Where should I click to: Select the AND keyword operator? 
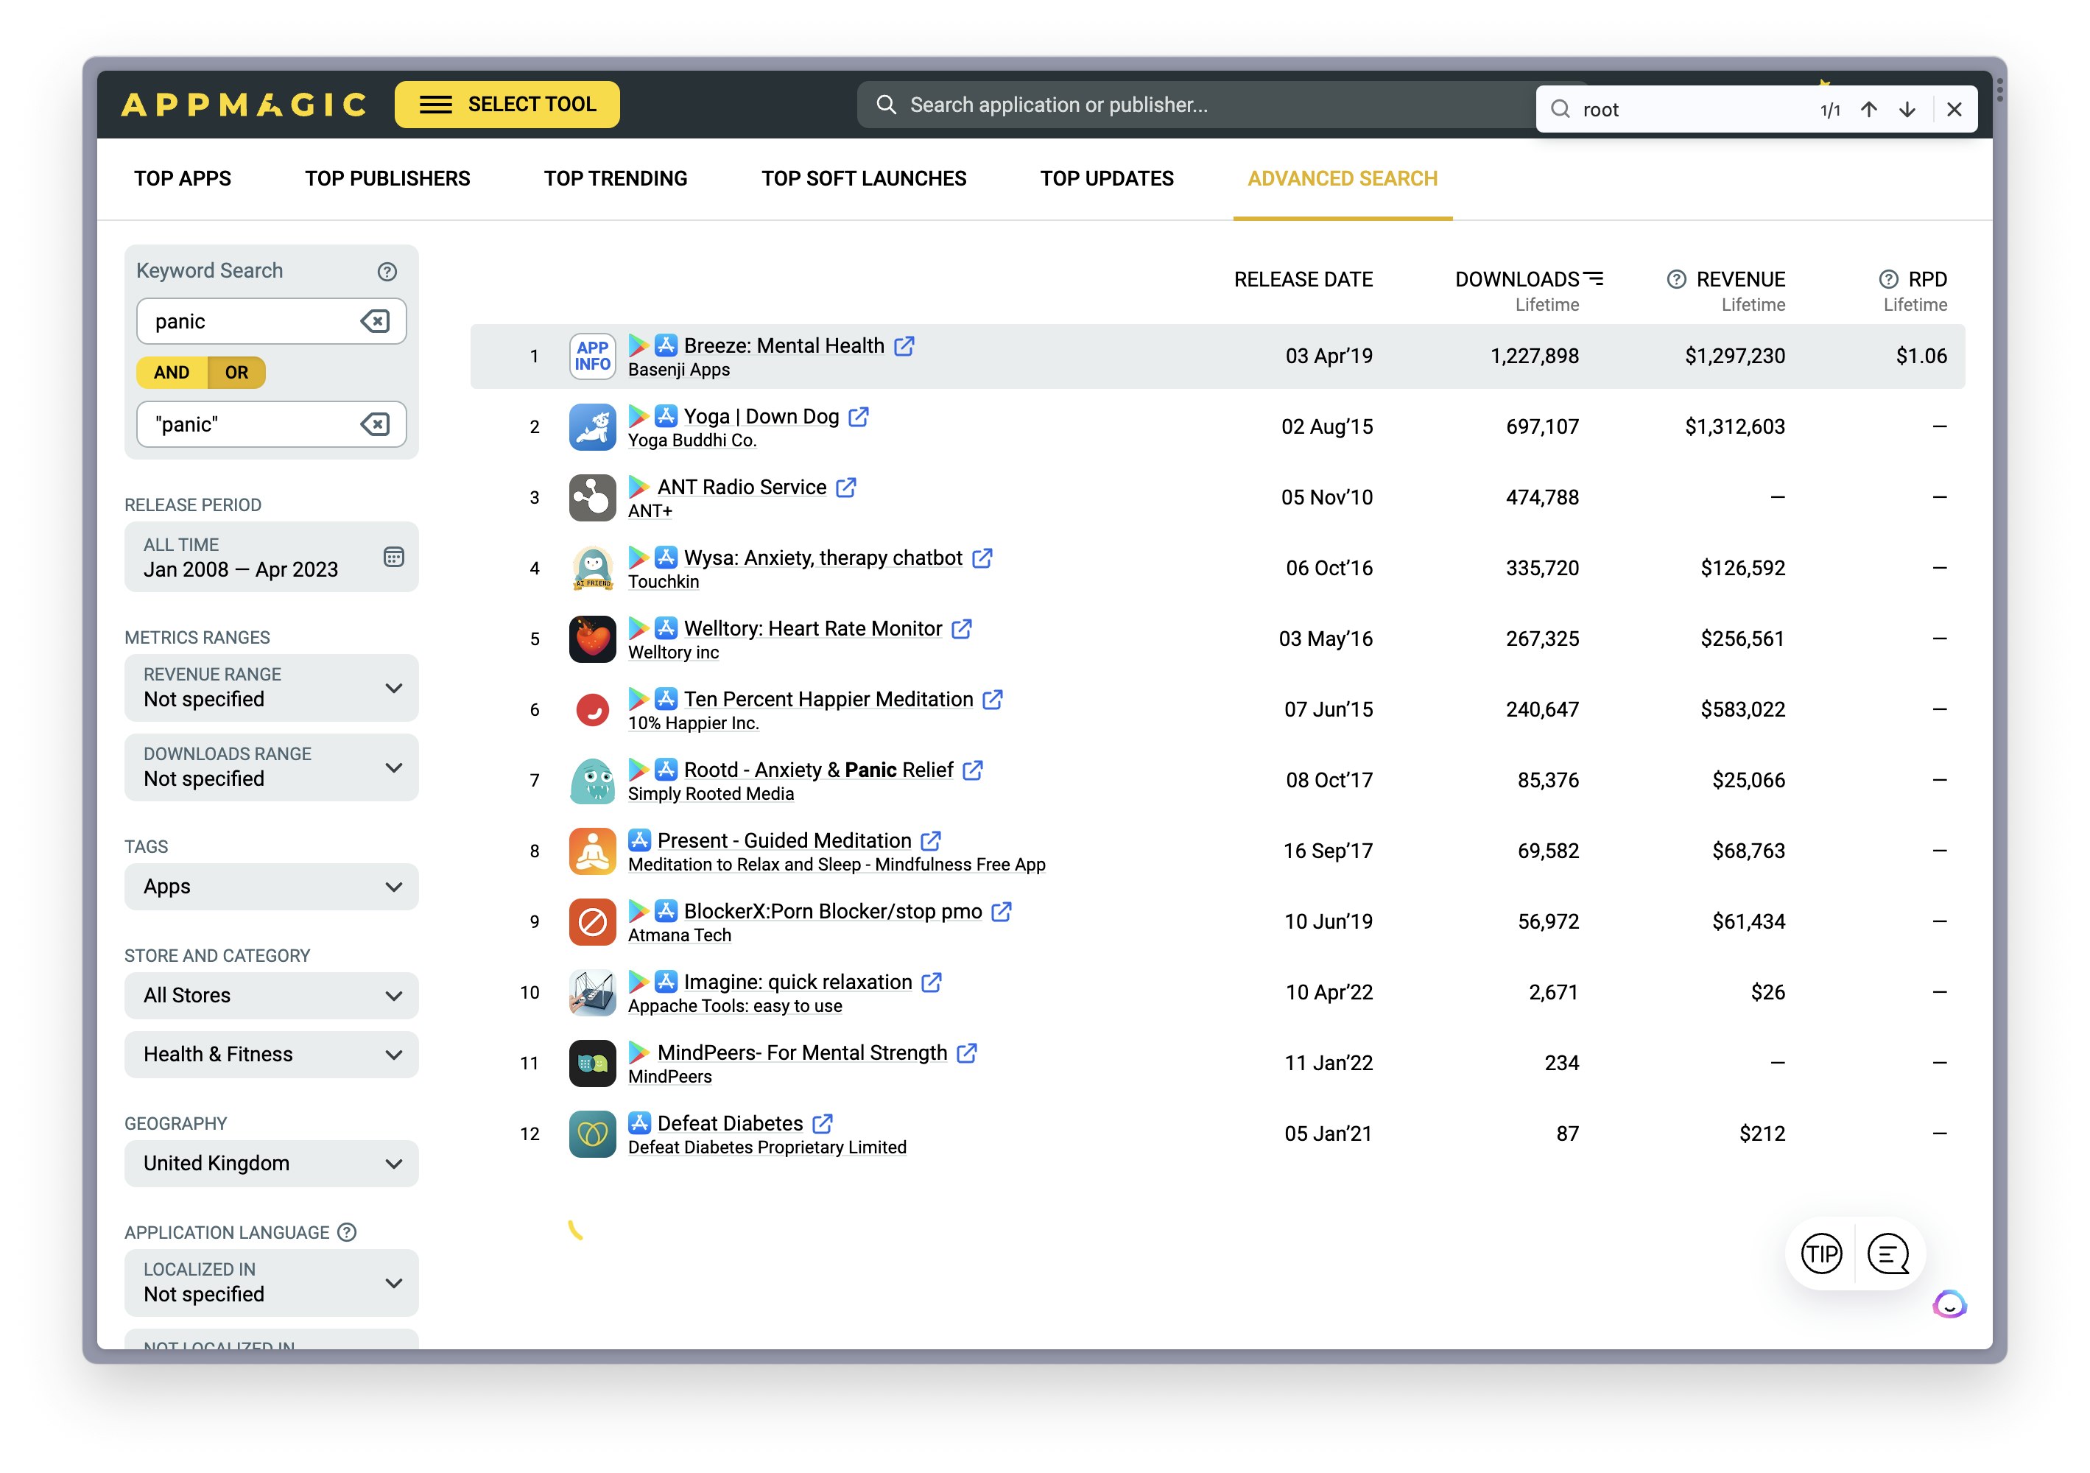(x=172, y=373)
